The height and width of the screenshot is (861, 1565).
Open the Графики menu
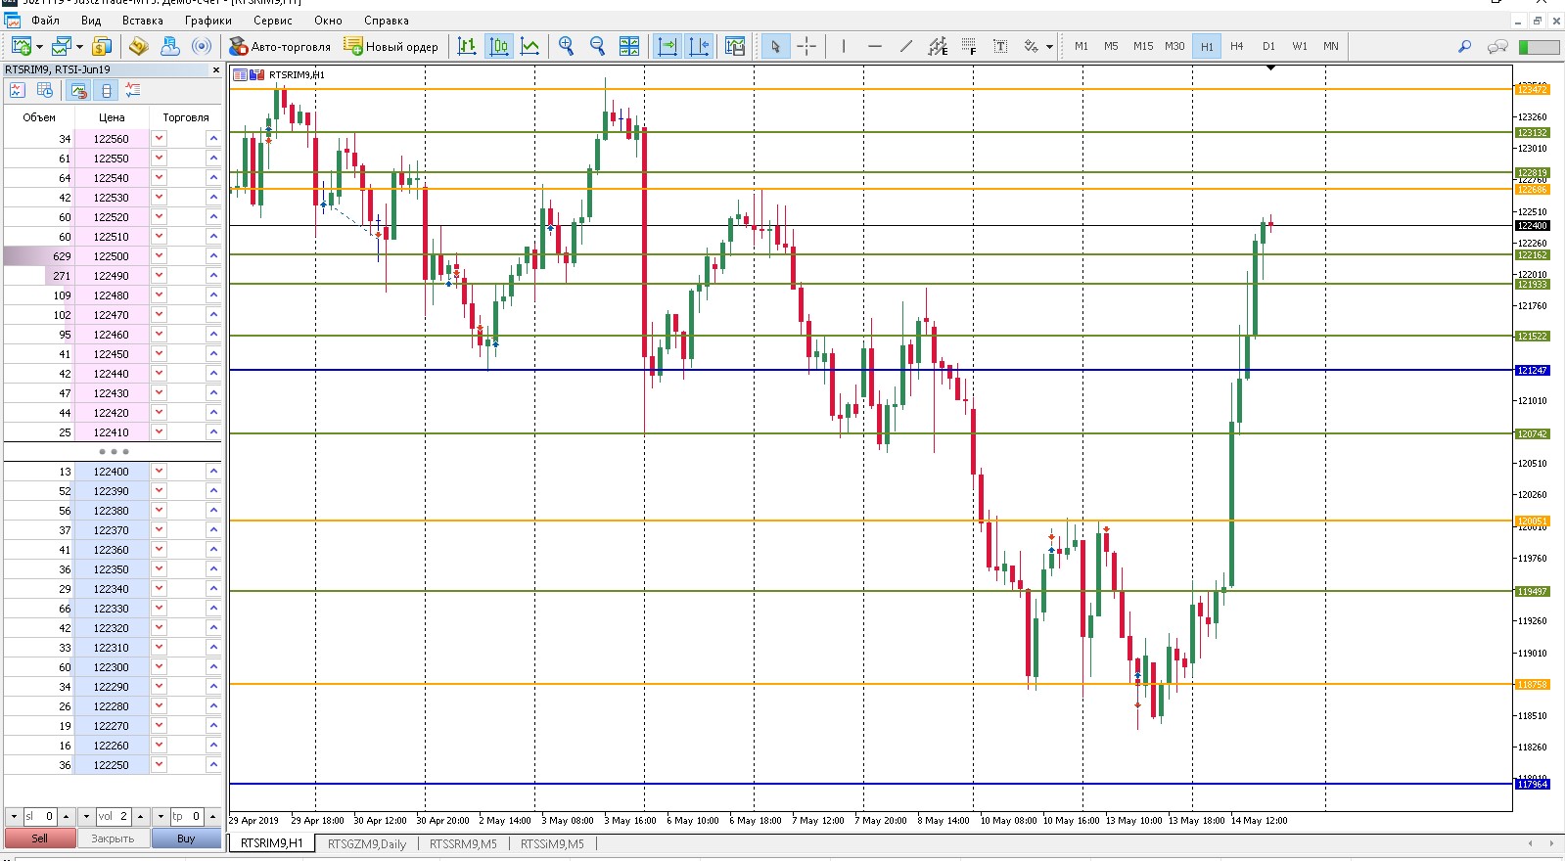tap(207, 20)
